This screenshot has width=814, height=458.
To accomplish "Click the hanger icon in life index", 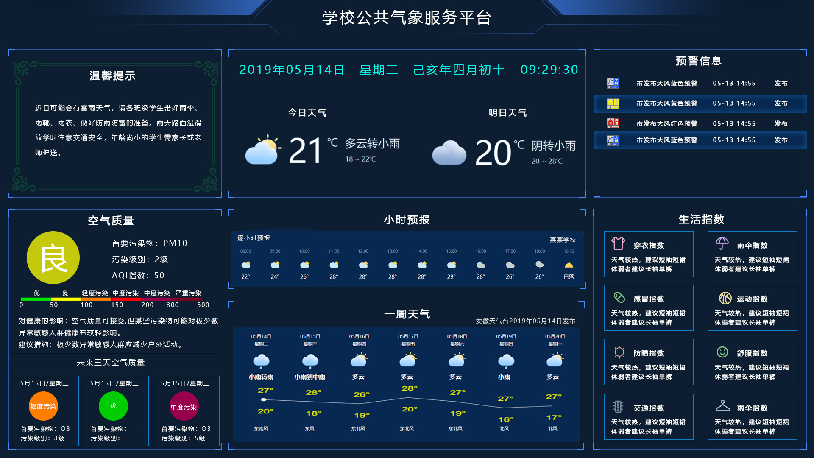I will (722, 406).
